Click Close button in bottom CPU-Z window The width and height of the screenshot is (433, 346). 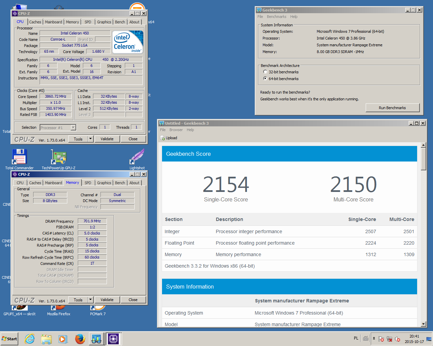click(x=133, y=300)
